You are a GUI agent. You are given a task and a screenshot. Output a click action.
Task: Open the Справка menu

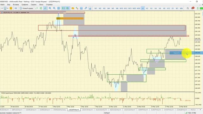tap(49, 4)
